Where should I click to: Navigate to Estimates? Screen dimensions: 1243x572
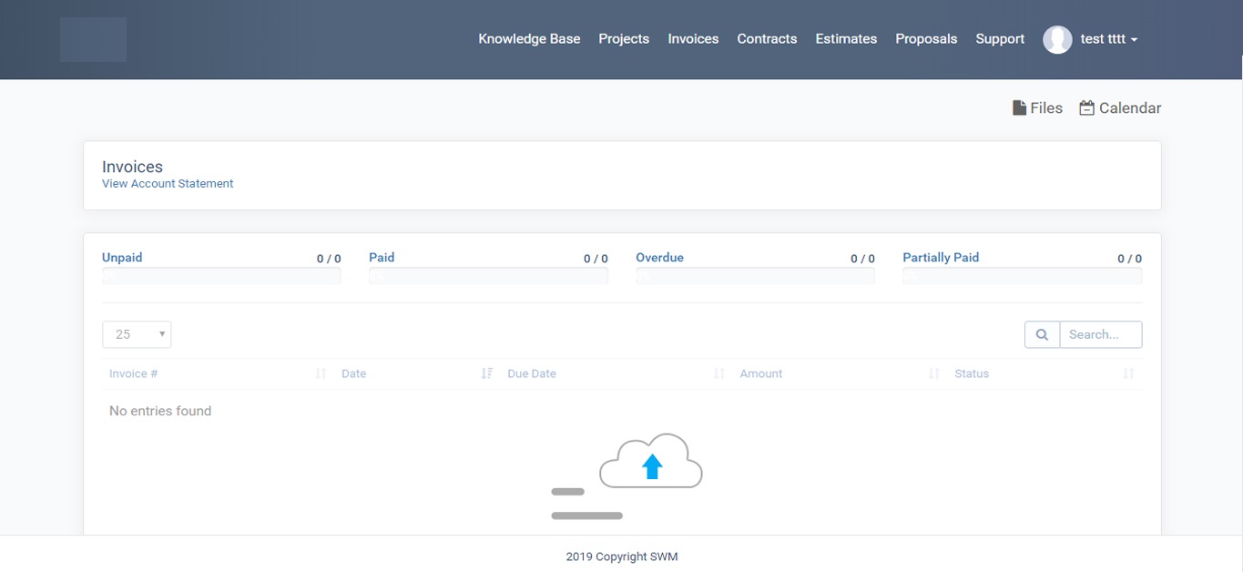point(846,39)
